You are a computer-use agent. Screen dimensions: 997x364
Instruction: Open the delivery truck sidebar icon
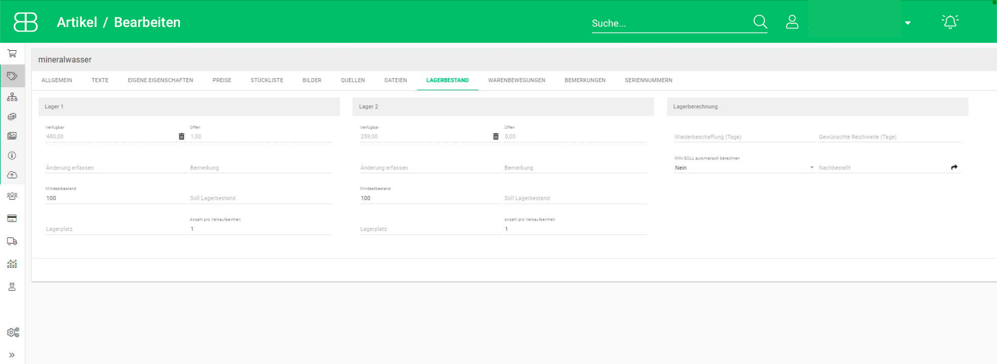pos(12,242)
